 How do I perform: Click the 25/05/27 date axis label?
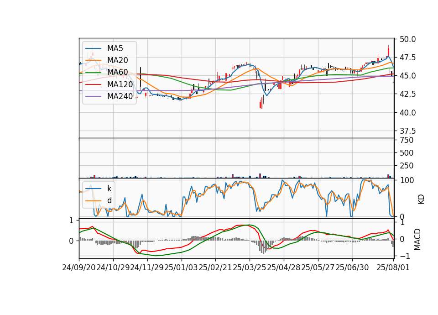coord(318,268)
